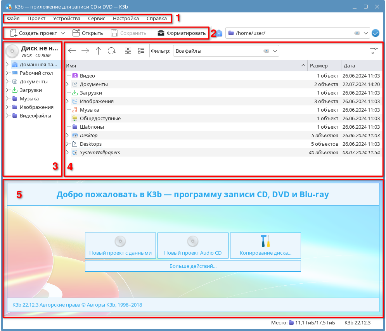Click the home folder icon beside path

click(219, 33)
